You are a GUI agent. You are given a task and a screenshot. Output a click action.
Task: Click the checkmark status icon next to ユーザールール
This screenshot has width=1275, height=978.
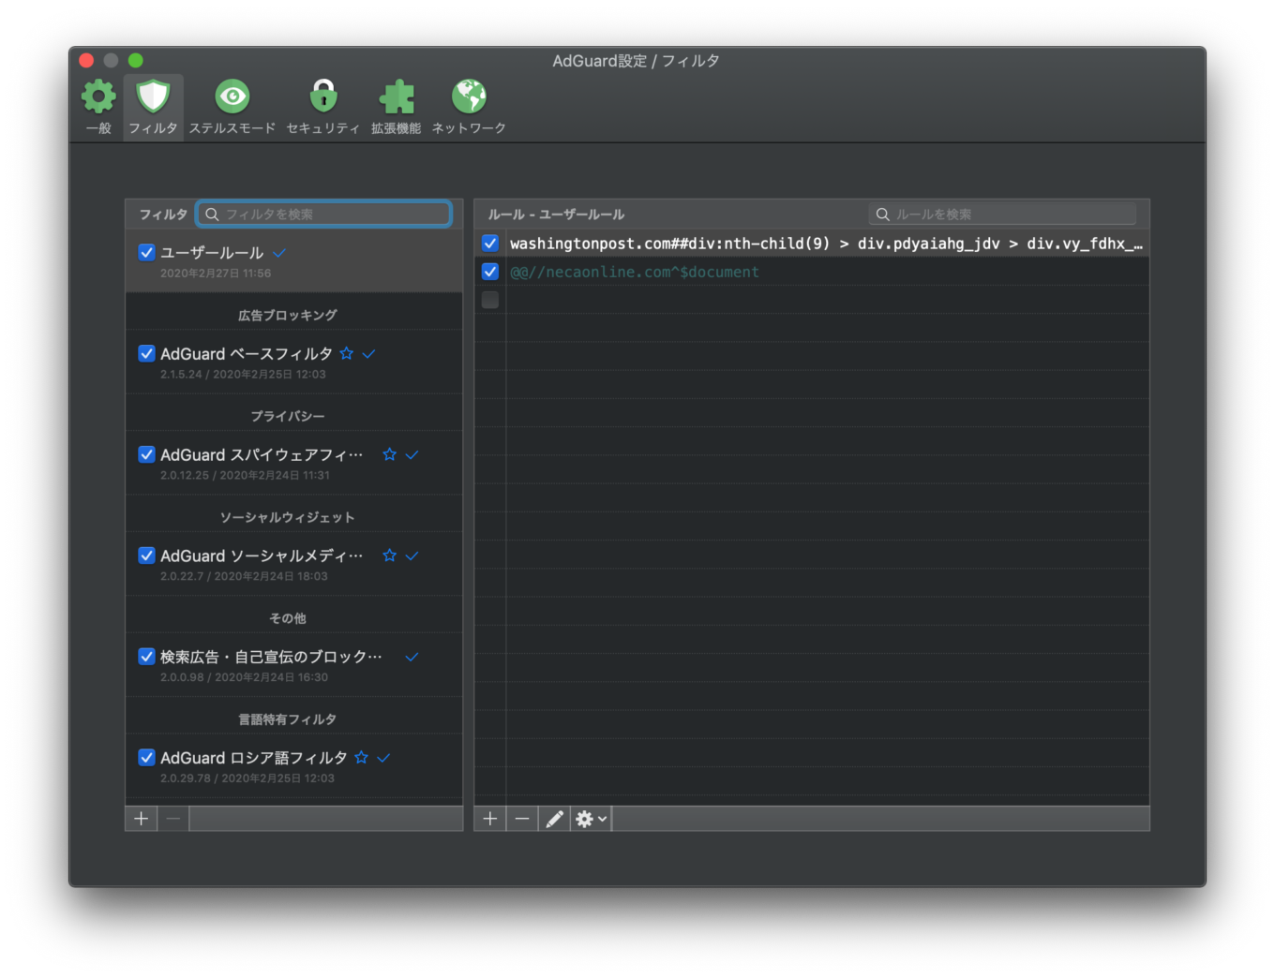279,253
